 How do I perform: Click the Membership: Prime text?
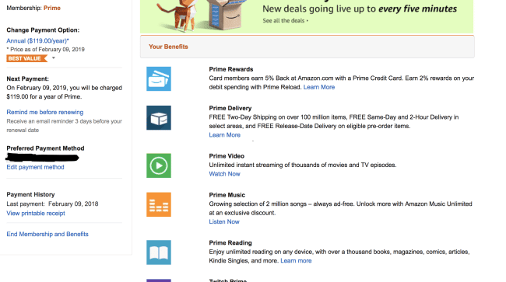click(33, 8)
